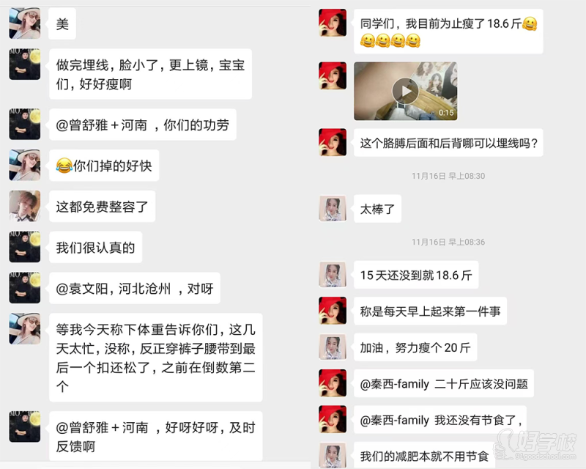Tap the red hat avatar beside '称是每天早上起来第一件事'
Viewport: 586px width, 469px height.
click(333, 311)
